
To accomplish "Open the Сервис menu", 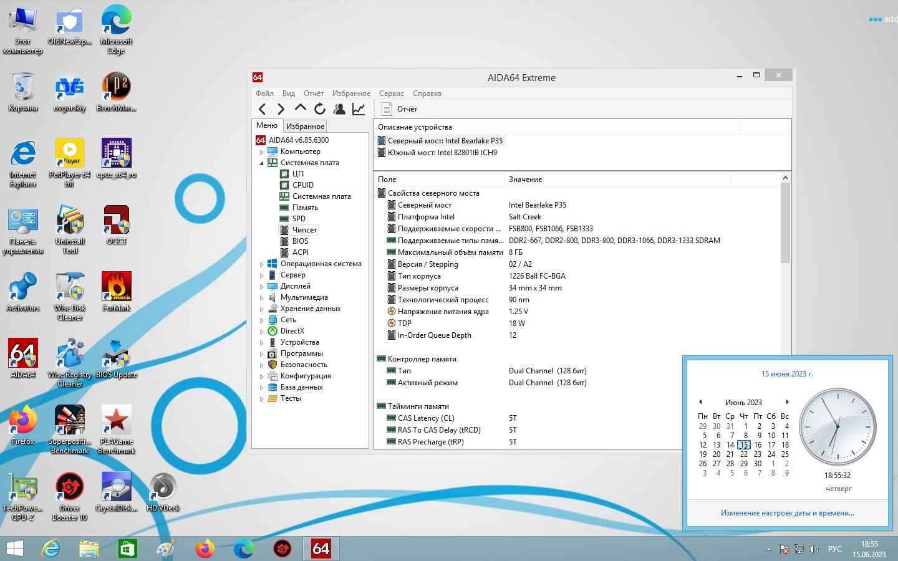I will (392, 93).
